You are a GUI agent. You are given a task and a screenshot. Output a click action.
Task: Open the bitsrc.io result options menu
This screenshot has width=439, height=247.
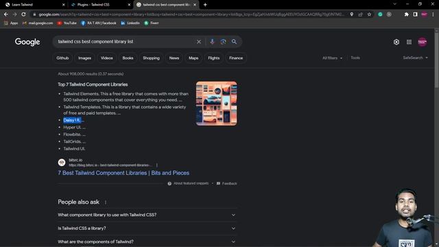(x=157, y=165)
